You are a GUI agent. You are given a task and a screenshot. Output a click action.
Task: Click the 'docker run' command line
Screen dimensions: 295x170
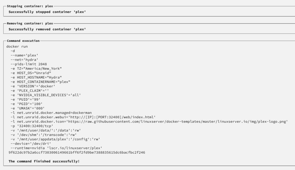17,46
